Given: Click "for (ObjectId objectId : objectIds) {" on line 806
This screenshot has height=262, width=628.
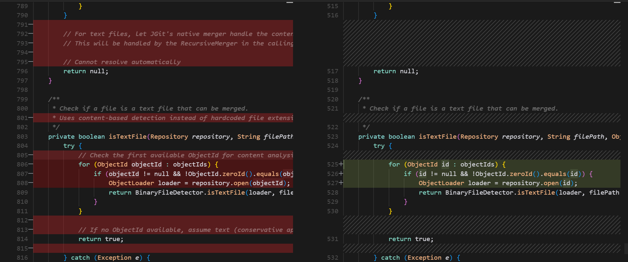Looking at the screenshot, I should click(148, 164).
